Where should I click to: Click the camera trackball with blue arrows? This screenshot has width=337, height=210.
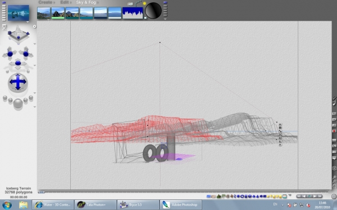pos(18,82)
